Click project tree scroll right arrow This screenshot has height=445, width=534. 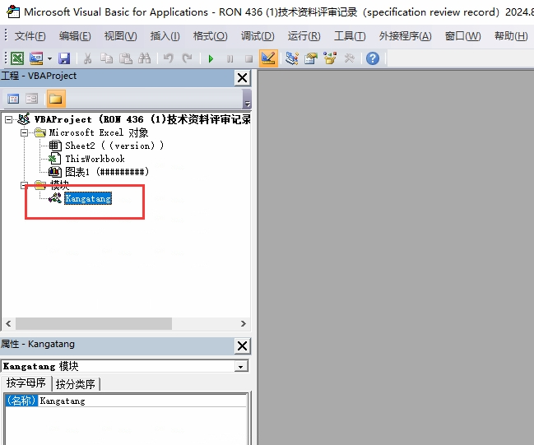[244, 323]
